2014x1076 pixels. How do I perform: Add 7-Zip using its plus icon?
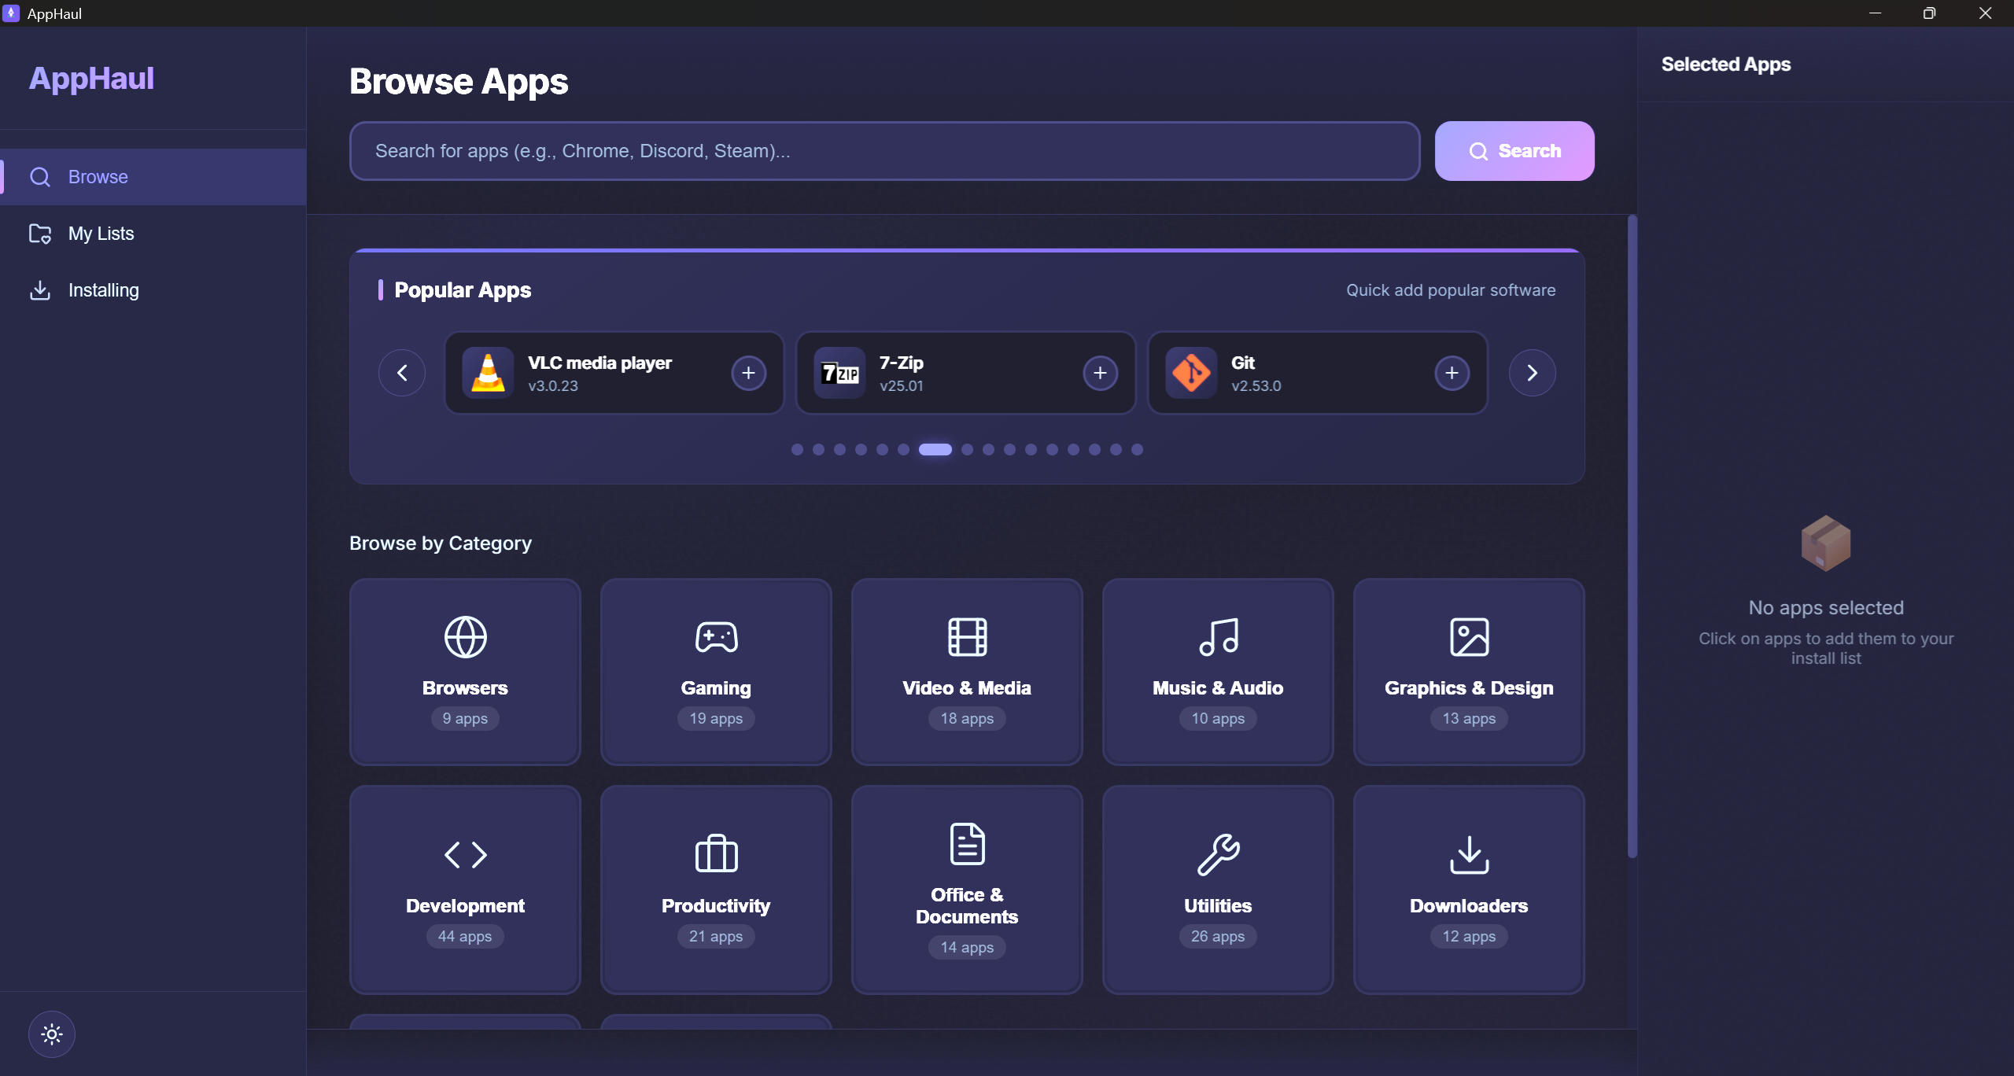[x=1100, y=373]
